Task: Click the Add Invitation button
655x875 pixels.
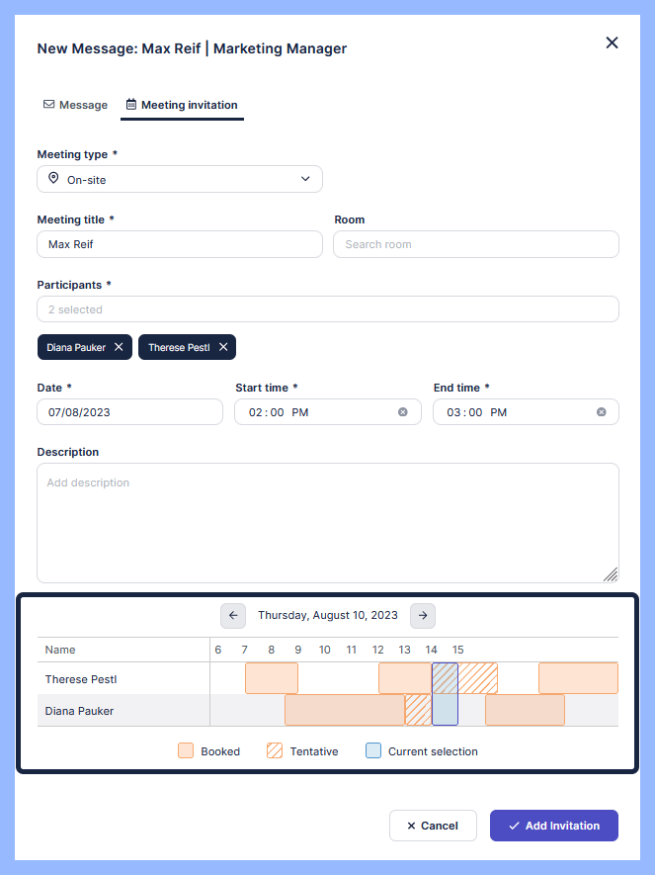Action: 553,826
